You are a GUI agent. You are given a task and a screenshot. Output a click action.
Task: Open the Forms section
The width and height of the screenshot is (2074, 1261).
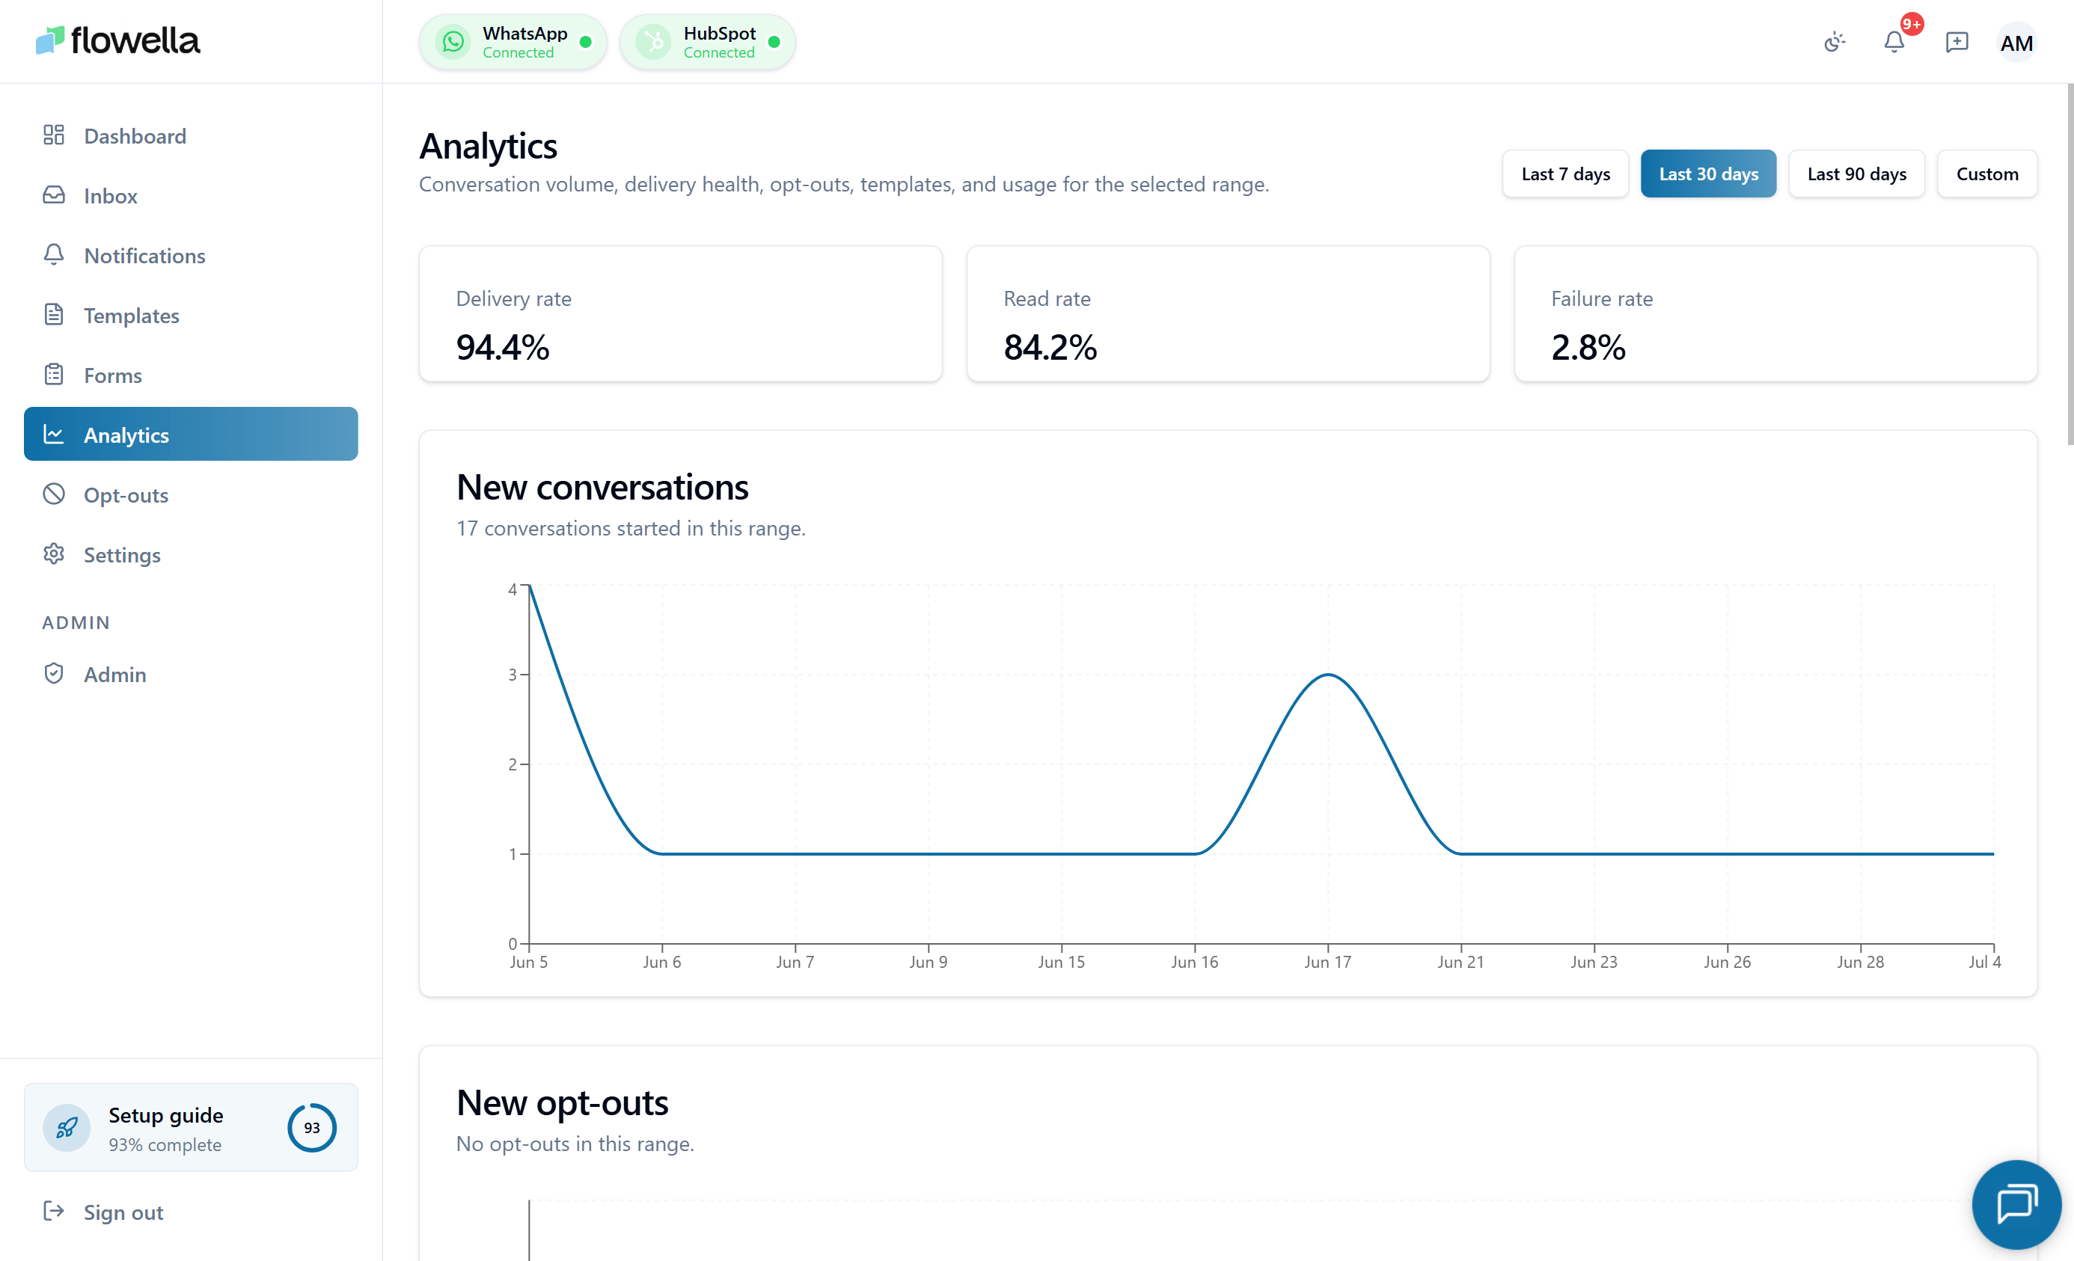coord(190,375)
